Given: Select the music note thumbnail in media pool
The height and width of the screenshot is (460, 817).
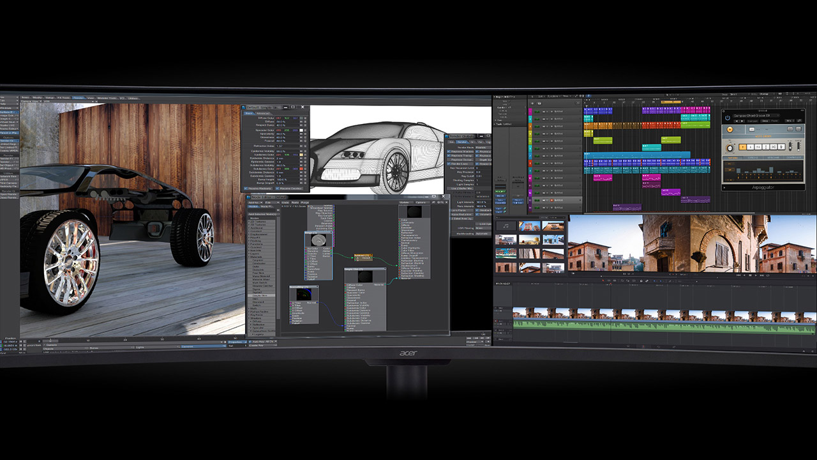Looking at the screenshot, I should (x=506, y=226).
